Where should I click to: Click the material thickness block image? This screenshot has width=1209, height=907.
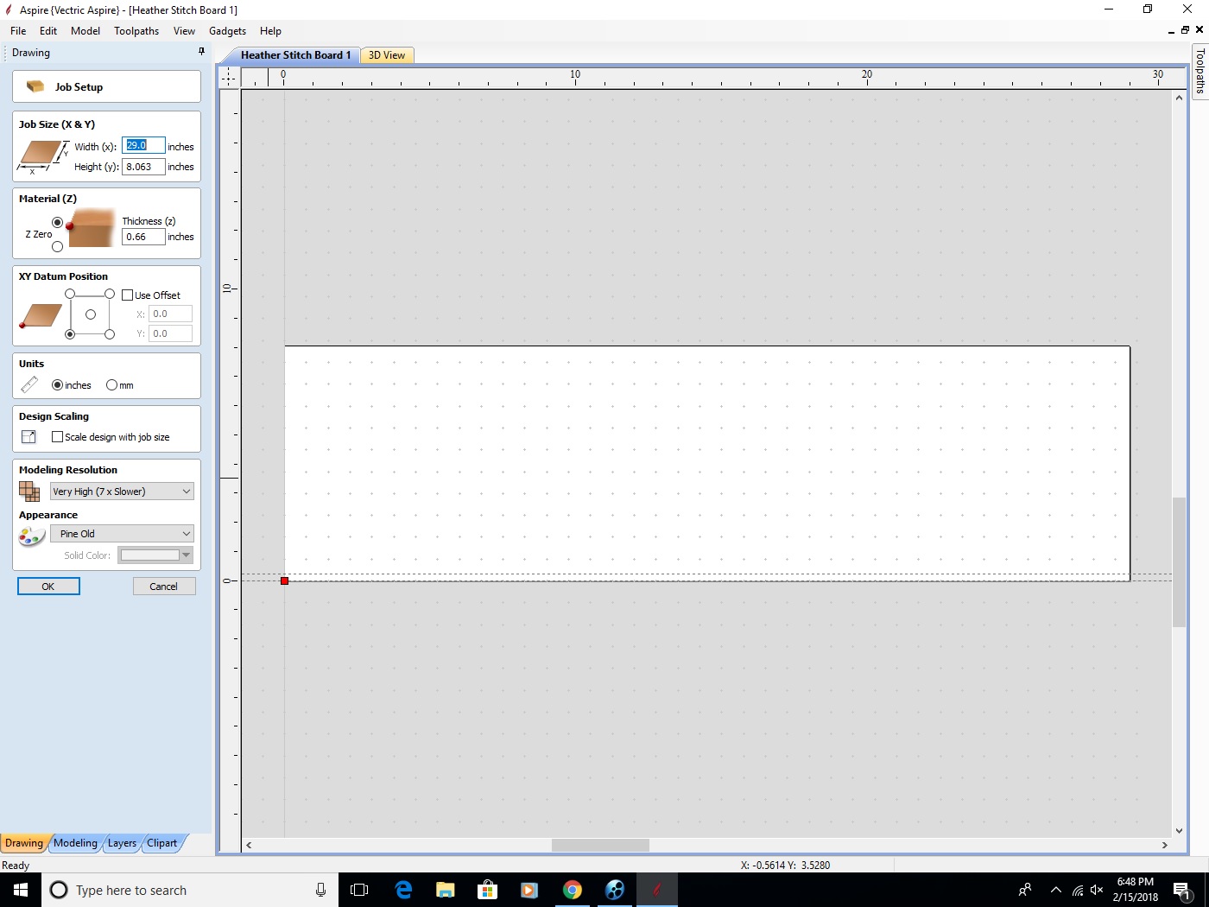coord(92,229)
